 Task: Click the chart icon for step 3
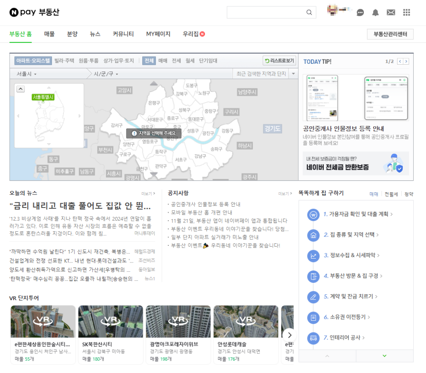[x=313, y=256]
